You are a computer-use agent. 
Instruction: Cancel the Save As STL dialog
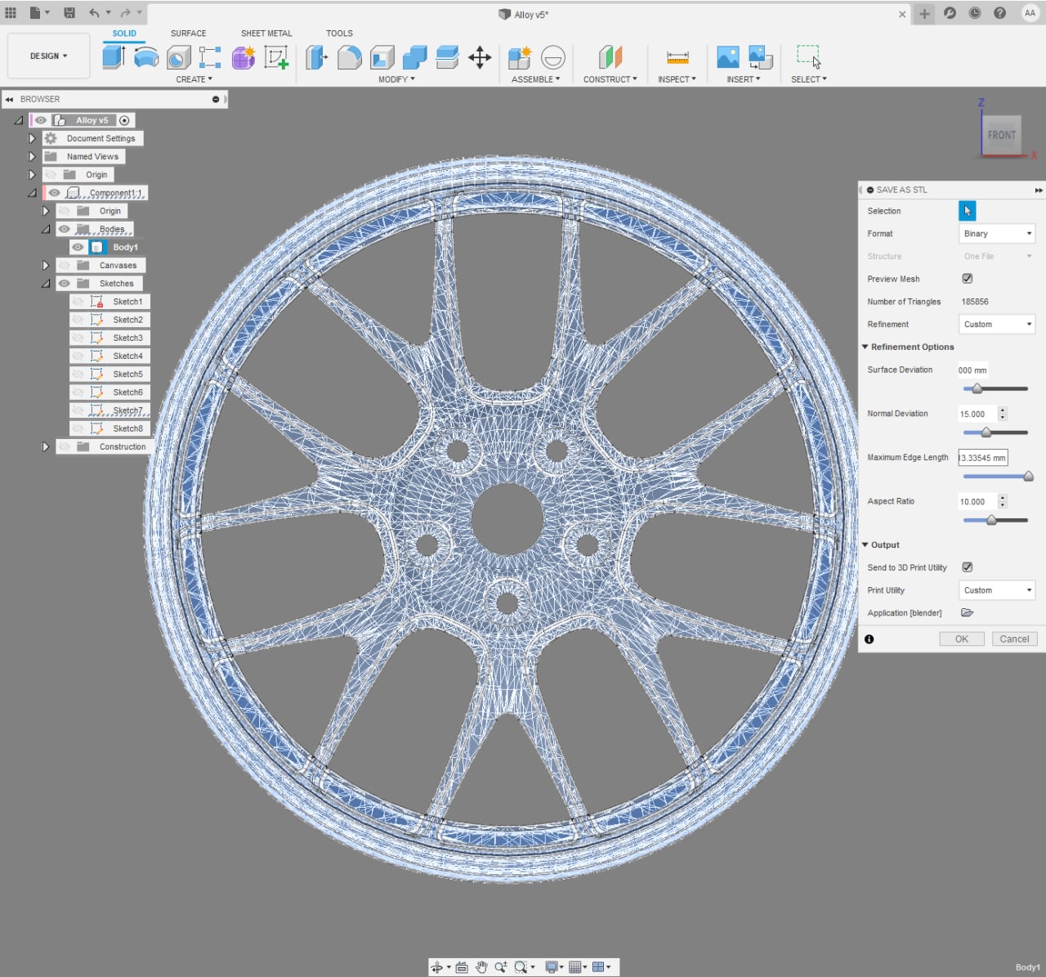pos(1014,639)
